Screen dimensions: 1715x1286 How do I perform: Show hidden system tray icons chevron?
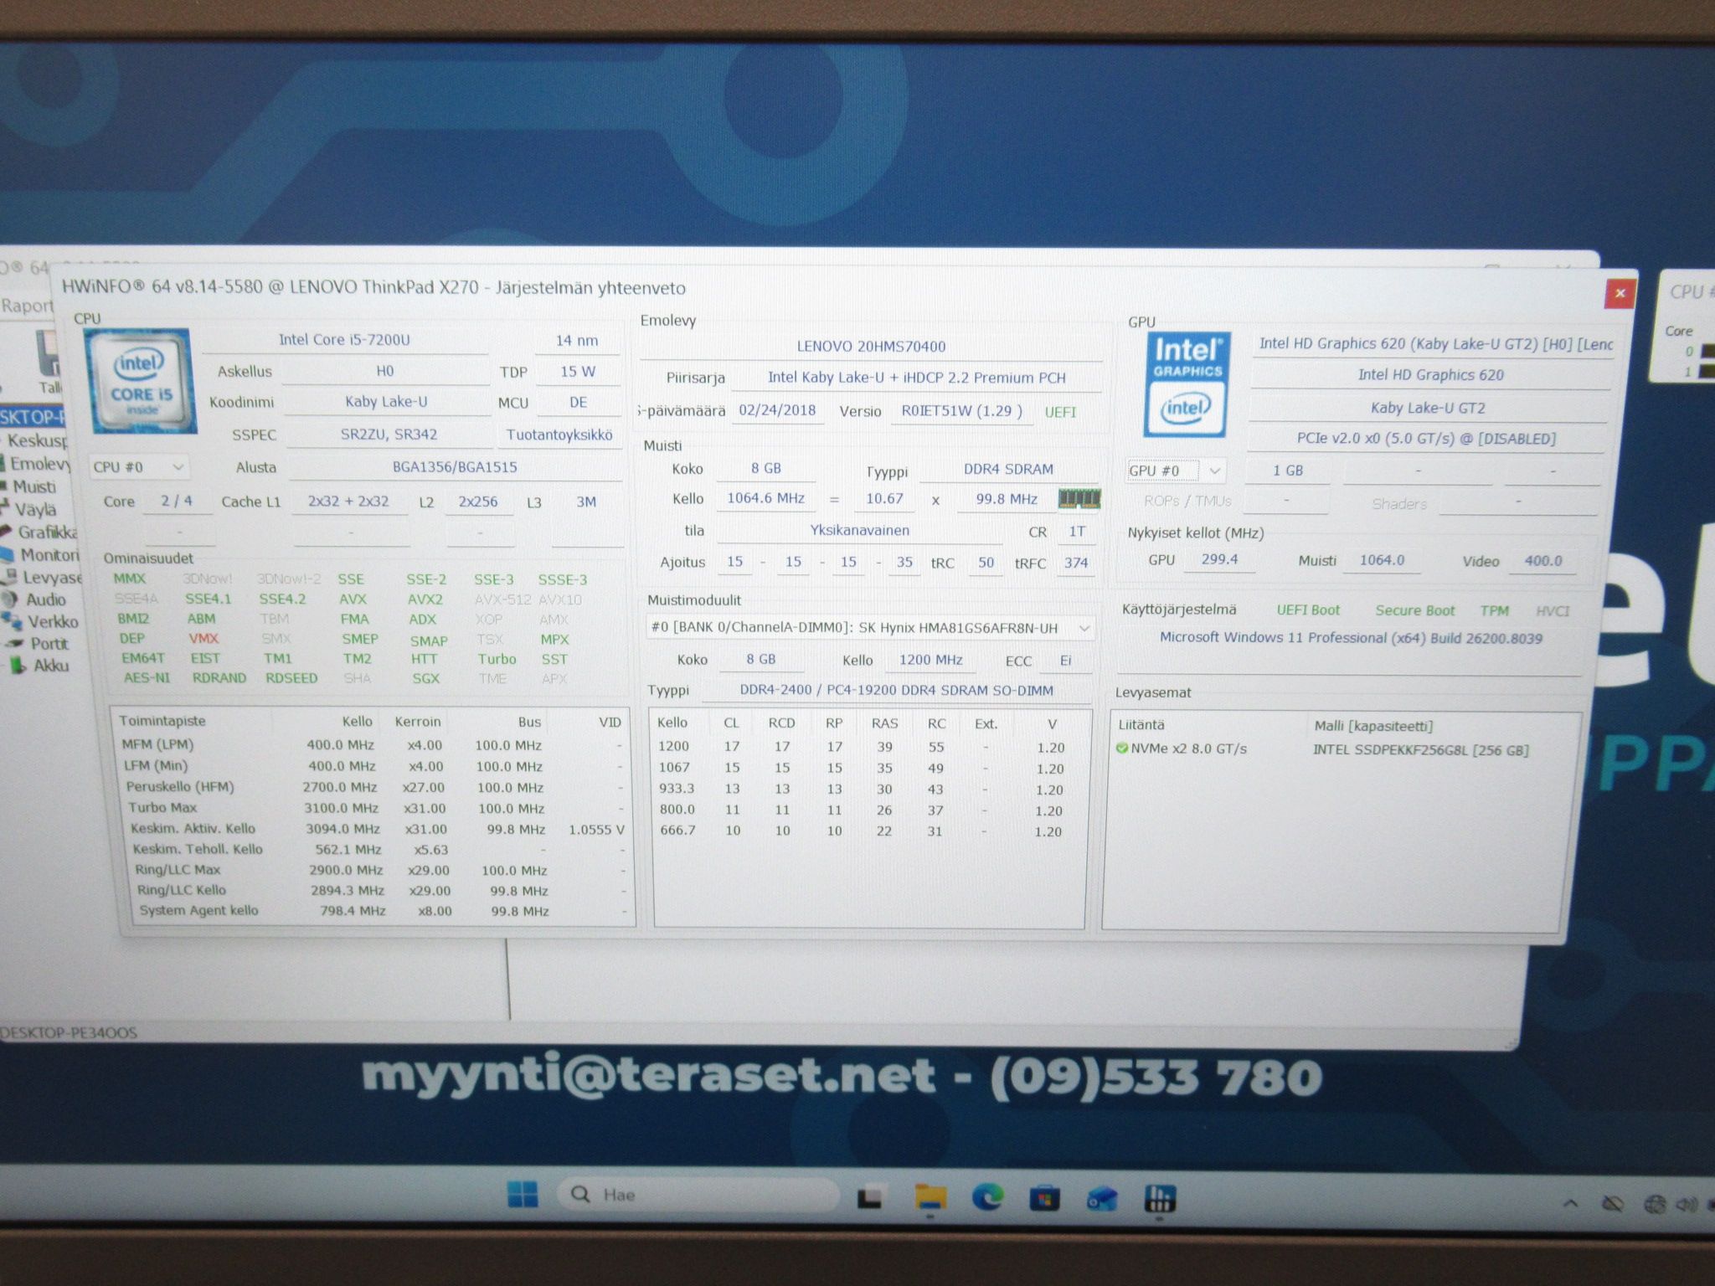(1571, 1203)
